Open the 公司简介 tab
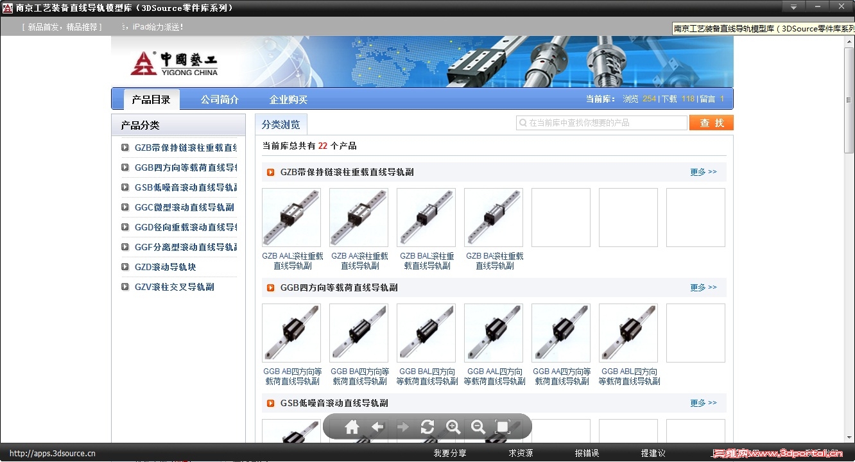Screen dimensions: 855x462 220,99
